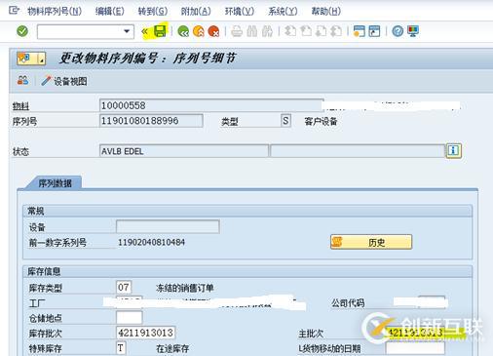Save using the floppy disk icon
493x356 pixels.
click(160, 31)
